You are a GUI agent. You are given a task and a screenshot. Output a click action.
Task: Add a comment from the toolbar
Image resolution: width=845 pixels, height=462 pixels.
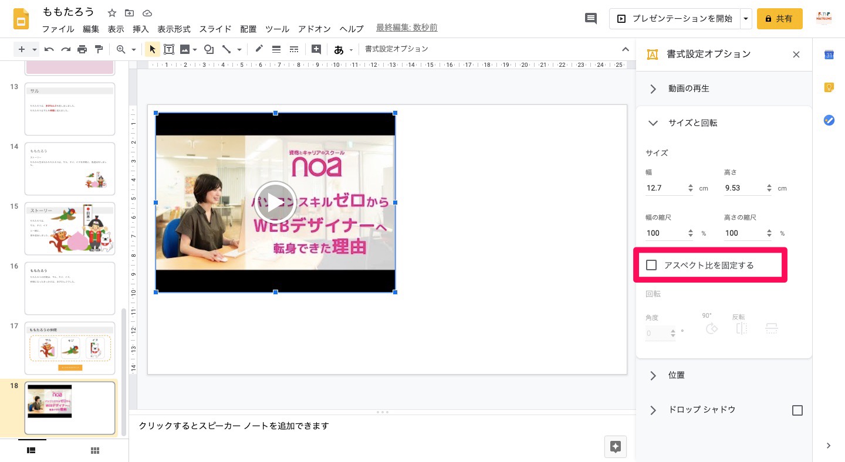pos(316,49)
